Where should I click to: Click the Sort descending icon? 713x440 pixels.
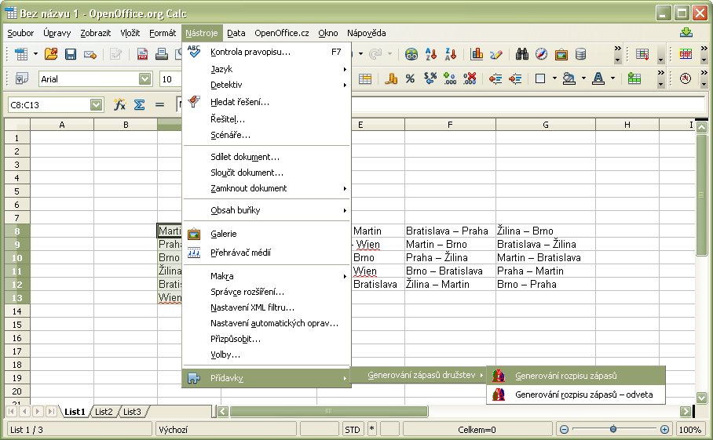[450, 54]
